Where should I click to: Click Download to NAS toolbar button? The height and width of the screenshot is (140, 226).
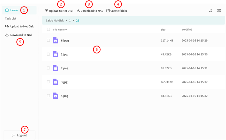[90, 11]
